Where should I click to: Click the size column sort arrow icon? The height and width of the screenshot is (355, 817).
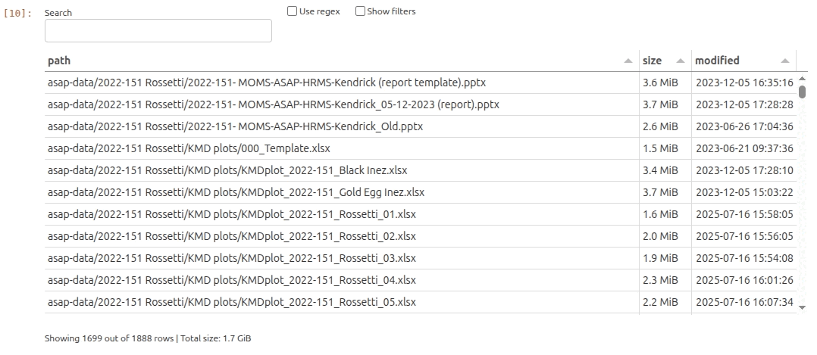(680, 61)
